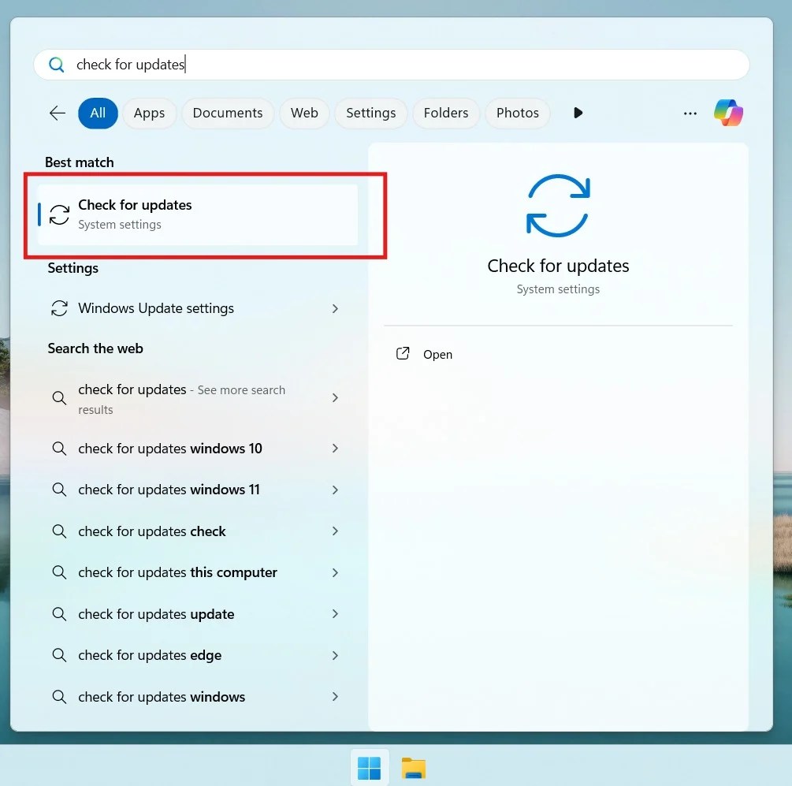Click search icon beside 'check for updates windows 11'
The width and height of the screenshot is (792, 786).
[59, 490]
